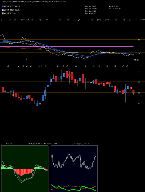Click the 84 axis level label
This screenshot has width=145, height=192.
click(139, 53)
